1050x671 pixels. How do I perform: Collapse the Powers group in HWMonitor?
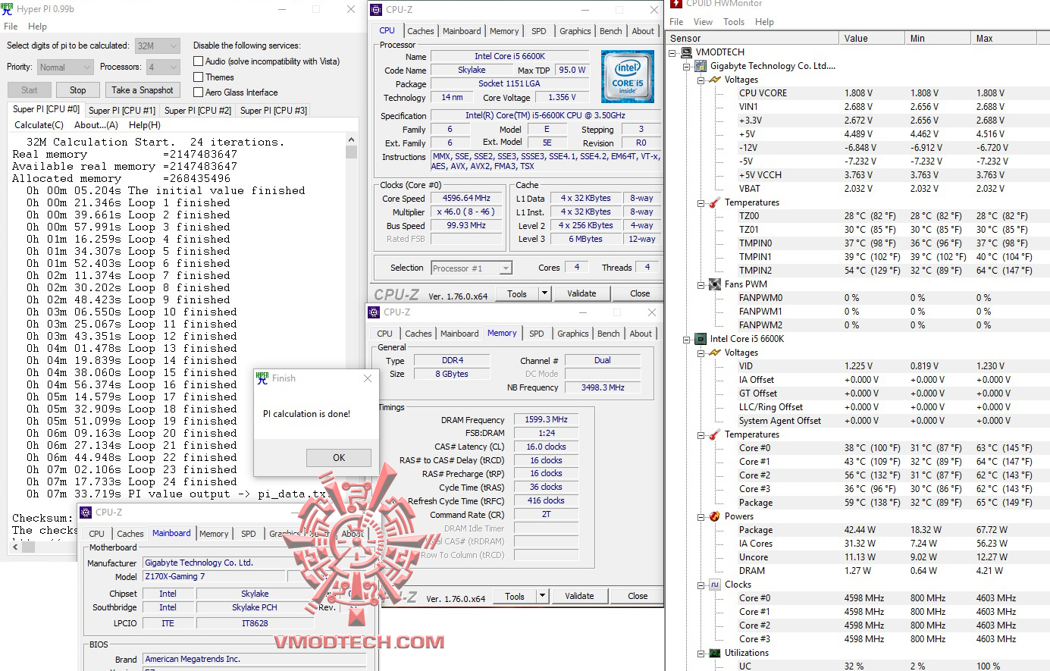pos(701,516)
